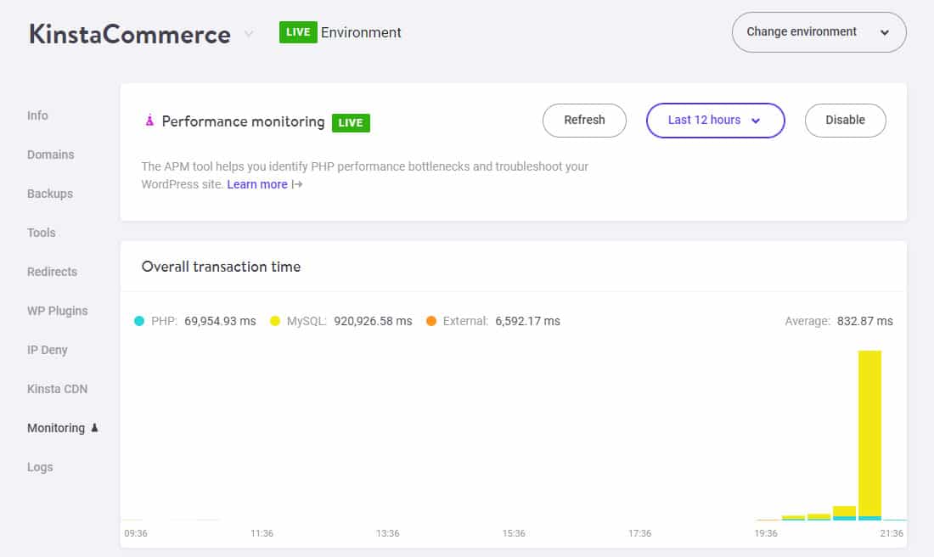Image resolution: width=934 pixels, height=557 pixels.
Task: Expand the Change environment dropdown
Action: point(818,32)
